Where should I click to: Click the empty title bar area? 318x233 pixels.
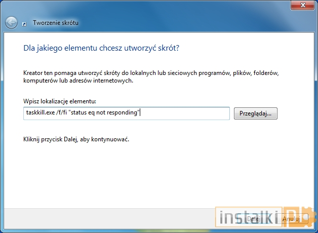152,6
